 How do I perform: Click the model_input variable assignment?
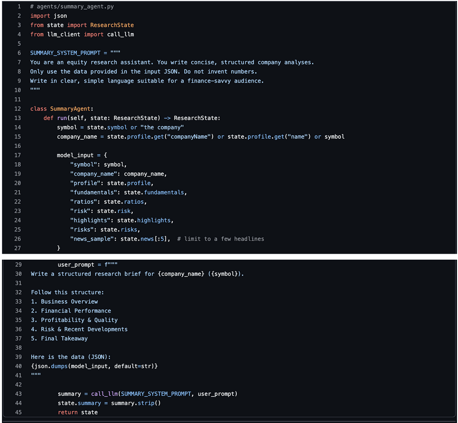coord(75,155)
